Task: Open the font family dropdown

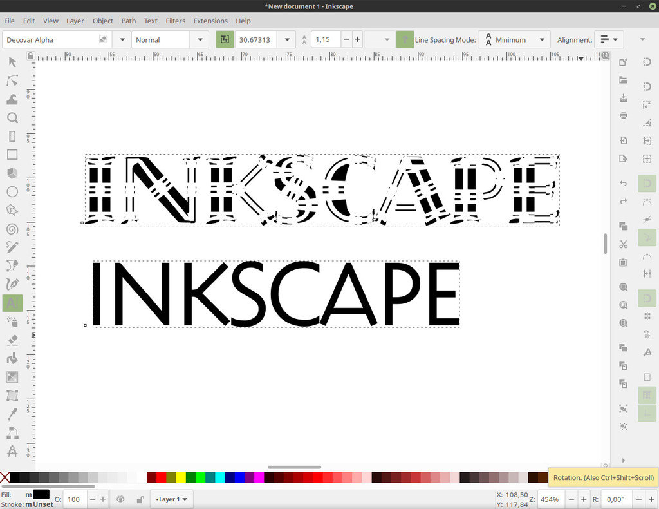Action: click(121, 39)
